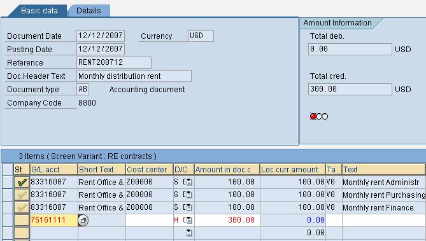Click the D/C column header
This screenshot has height=241, width=426.
184,170
